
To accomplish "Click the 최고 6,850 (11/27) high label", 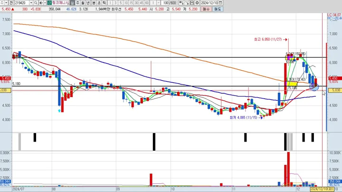I will click(x=268, y=39).
